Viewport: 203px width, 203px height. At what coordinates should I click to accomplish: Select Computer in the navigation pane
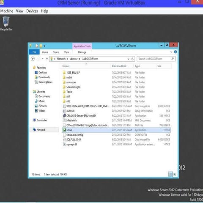[x=40, y=120]
